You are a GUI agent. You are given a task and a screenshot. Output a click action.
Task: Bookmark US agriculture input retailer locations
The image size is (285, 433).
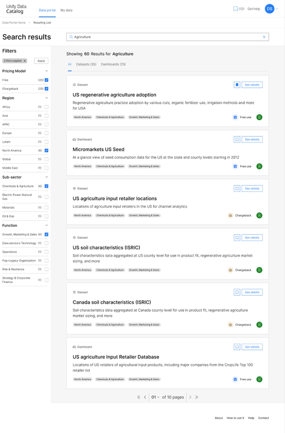point(237,188)
